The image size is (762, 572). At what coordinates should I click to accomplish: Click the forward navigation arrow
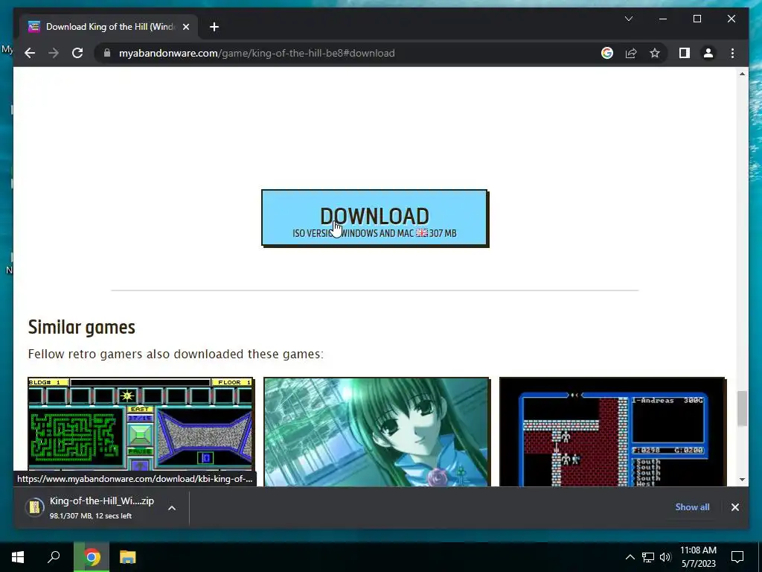coord(54,53)
